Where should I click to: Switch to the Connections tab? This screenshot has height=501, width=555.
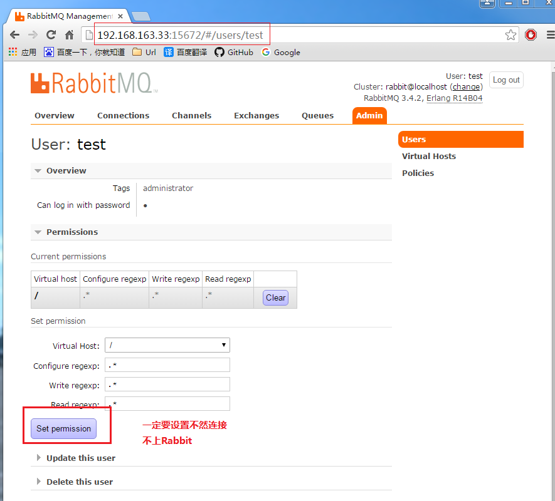pos(123,116)
